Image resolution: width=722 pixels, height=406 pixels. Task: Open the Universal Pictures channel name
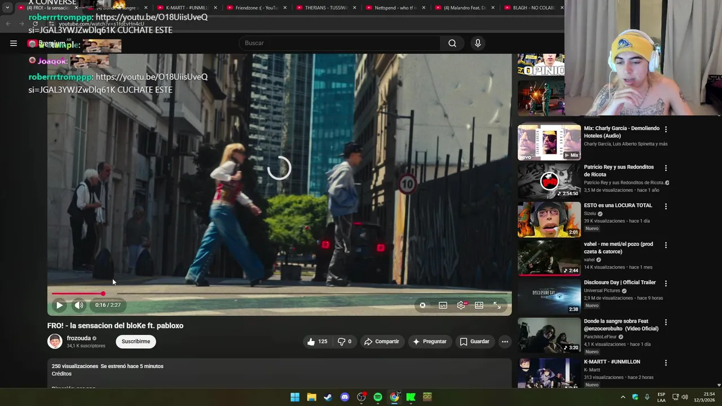tap(602, 290)
